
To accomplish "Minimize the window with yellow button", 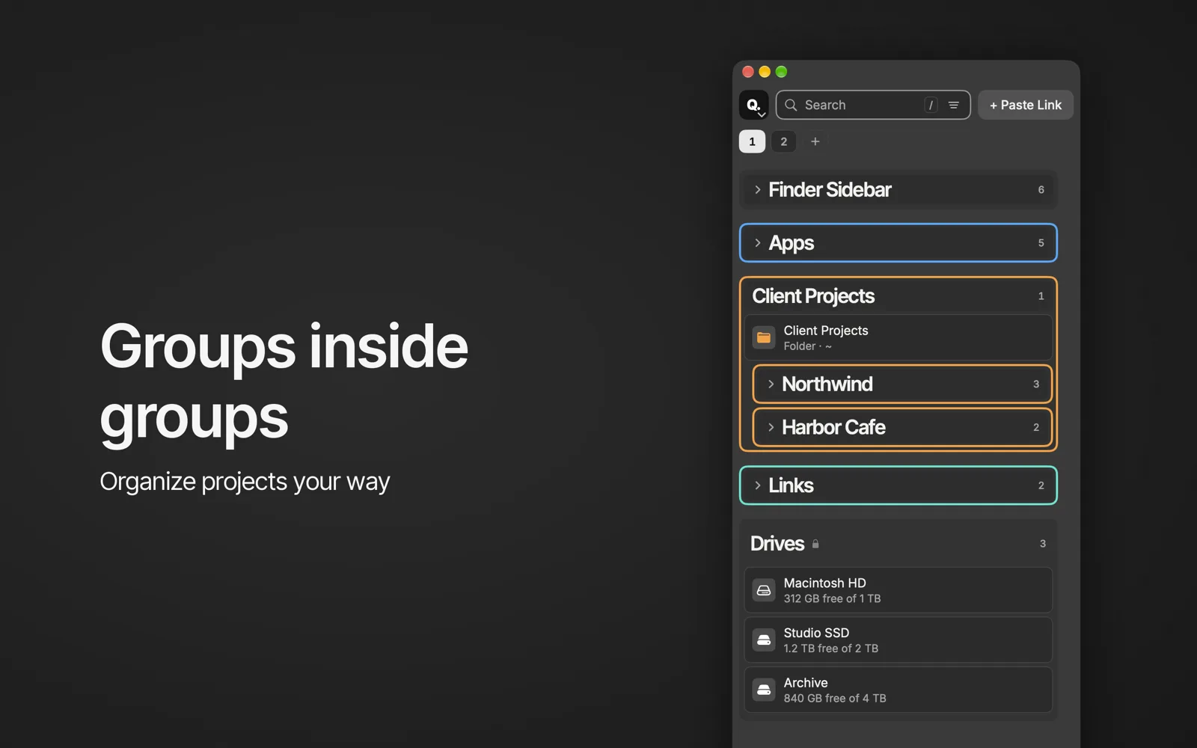I will [x=765, y=72].
